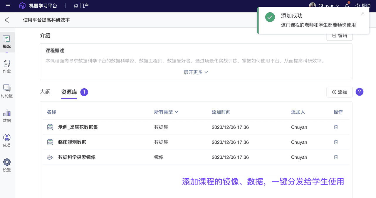This screenshot has width=376, height=198.
Task: Go to the 门户 home link
Action: [x=81, y=6]
